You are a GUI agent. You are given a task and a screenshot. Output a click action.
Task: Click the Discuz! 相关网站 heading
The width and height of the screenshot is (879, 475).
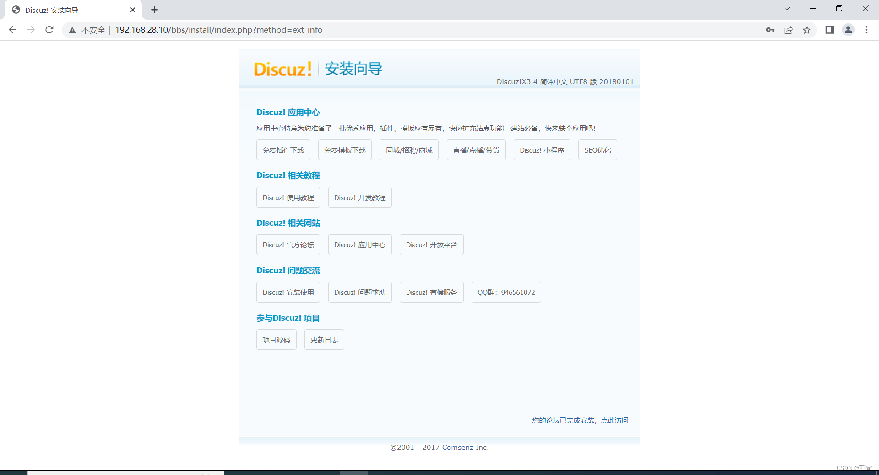(288, 223)
